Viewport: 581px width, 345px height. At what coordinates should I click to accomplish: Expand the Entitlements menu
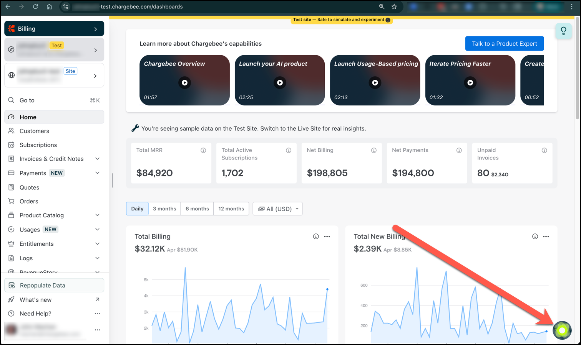(98, 244)
